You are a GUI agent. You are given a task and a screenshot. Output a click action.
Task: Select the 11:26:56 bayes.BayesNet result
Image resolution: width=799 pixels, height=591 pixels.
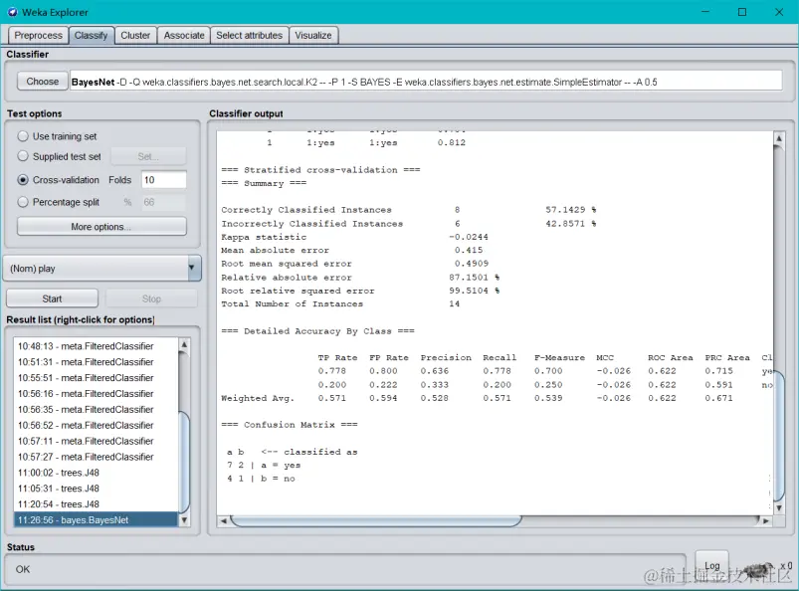[x=96, y=519]
